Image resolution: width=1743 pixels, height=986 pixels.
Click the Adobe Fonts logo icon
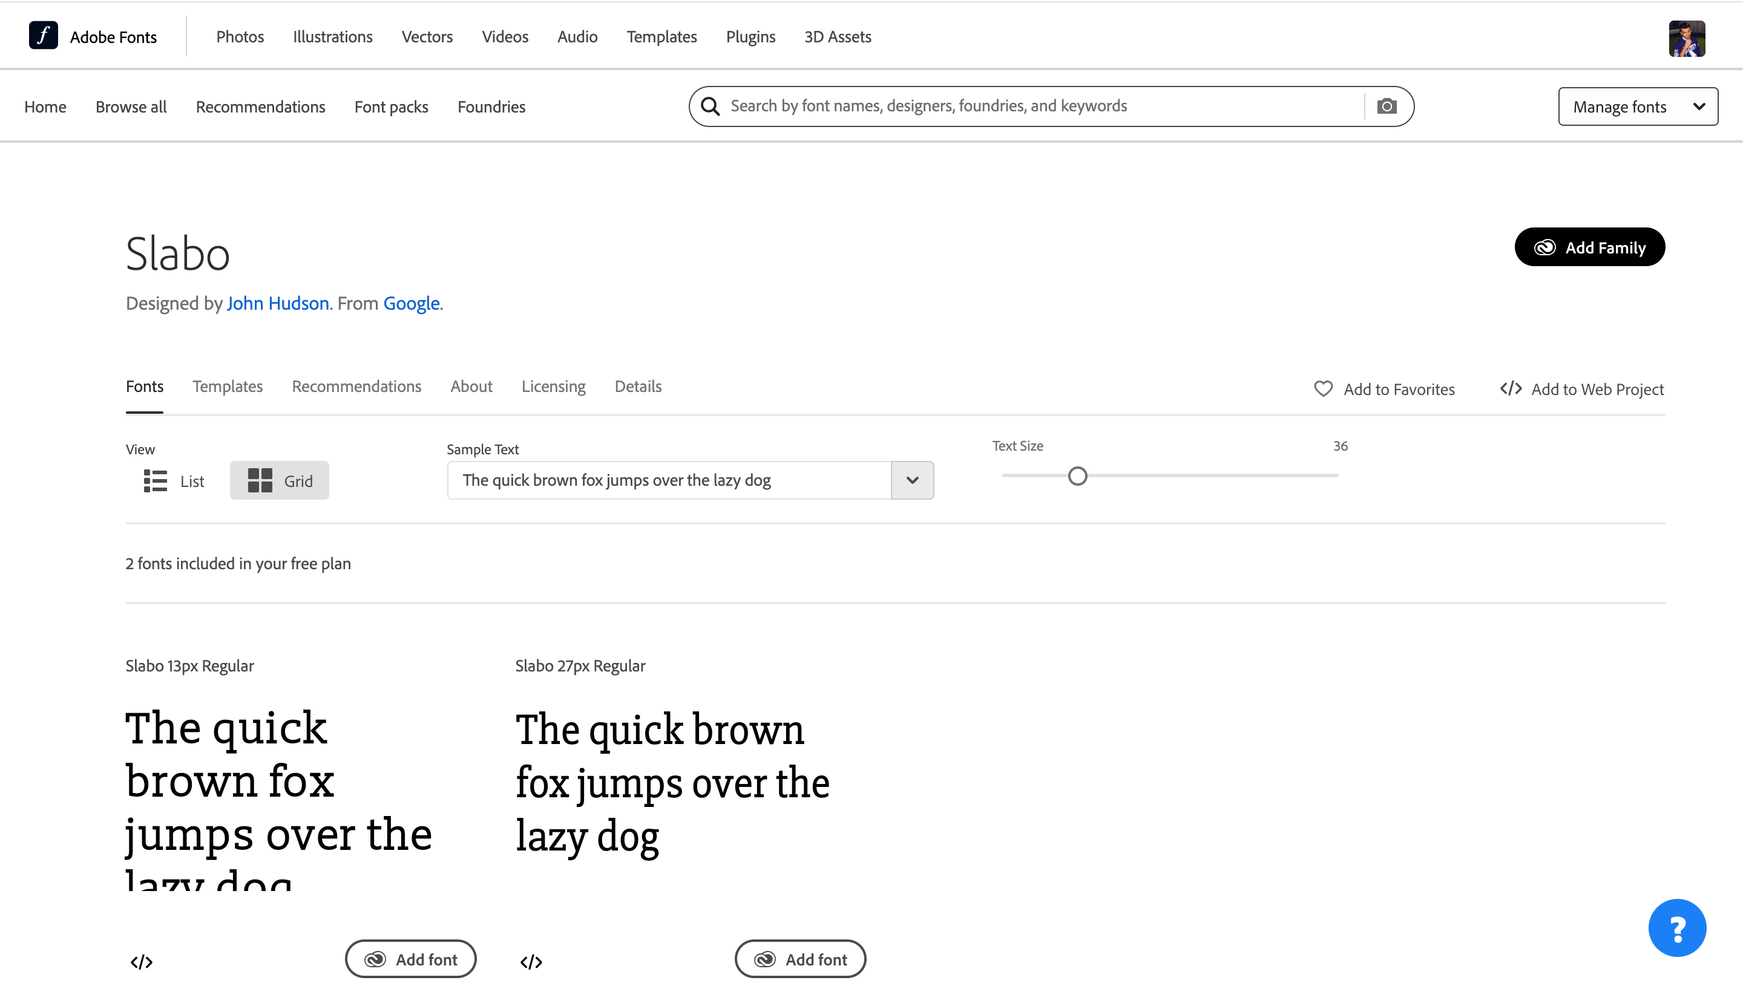[x=44, y=36]
